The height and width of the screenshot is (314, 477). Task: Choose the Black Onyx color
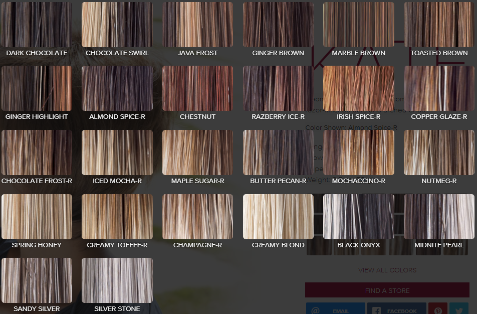[359, 217]
